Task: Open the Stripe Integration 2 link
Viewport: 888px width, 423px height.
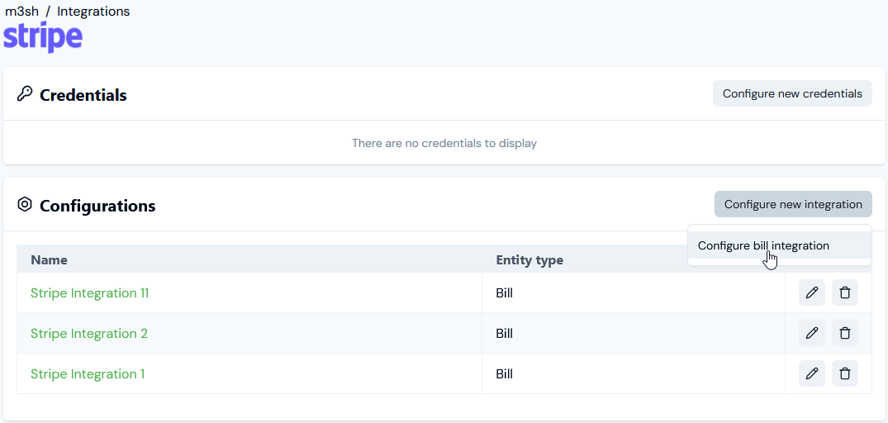Action: point(89,333)
